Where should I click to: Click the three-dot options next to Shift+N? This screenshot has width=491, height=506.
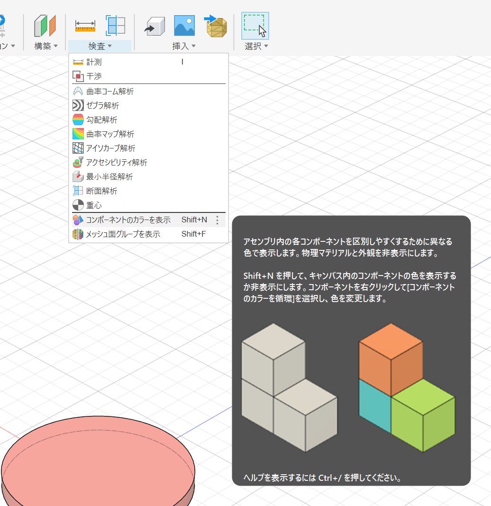pos(218,220)
